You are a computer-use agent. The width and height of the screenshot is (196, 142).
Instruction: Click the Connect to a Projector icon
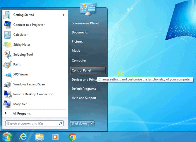pos(8,25)
